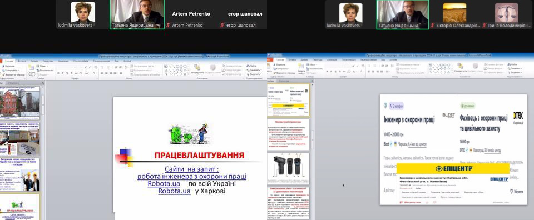Image resolution: width=534 pixels, height=220 pixels.
Task: Open the Заменить dropdown in Епіцентр slide window
Action: coord(515,69)
